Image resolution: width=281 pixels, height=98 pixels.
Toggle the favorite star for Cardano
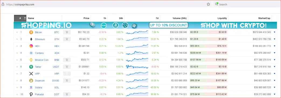tap(17, 53)
